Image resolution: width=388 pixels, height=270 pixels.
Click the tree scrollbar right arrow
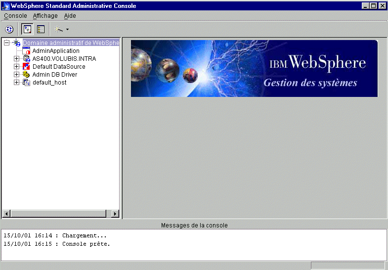(x=115, y=214)
